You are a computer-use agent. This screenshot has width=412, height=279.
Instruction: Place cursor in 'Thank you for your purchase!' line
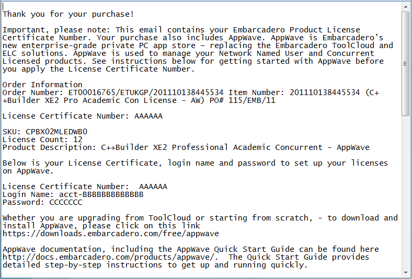tap(68, 14)
